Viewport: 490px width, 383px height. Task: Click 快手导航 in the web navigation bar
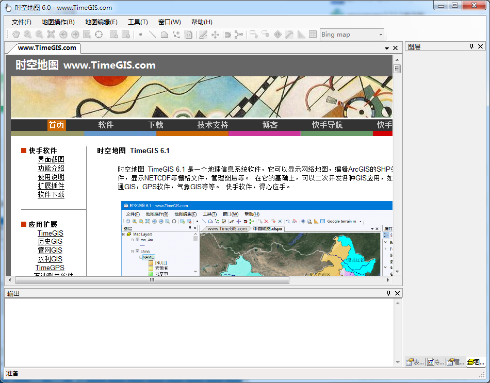pyautogui.click(x=327, y=125)
